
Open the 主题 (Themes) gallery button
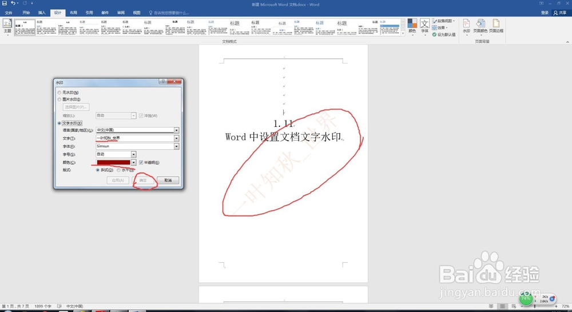(x=7, y=26)
